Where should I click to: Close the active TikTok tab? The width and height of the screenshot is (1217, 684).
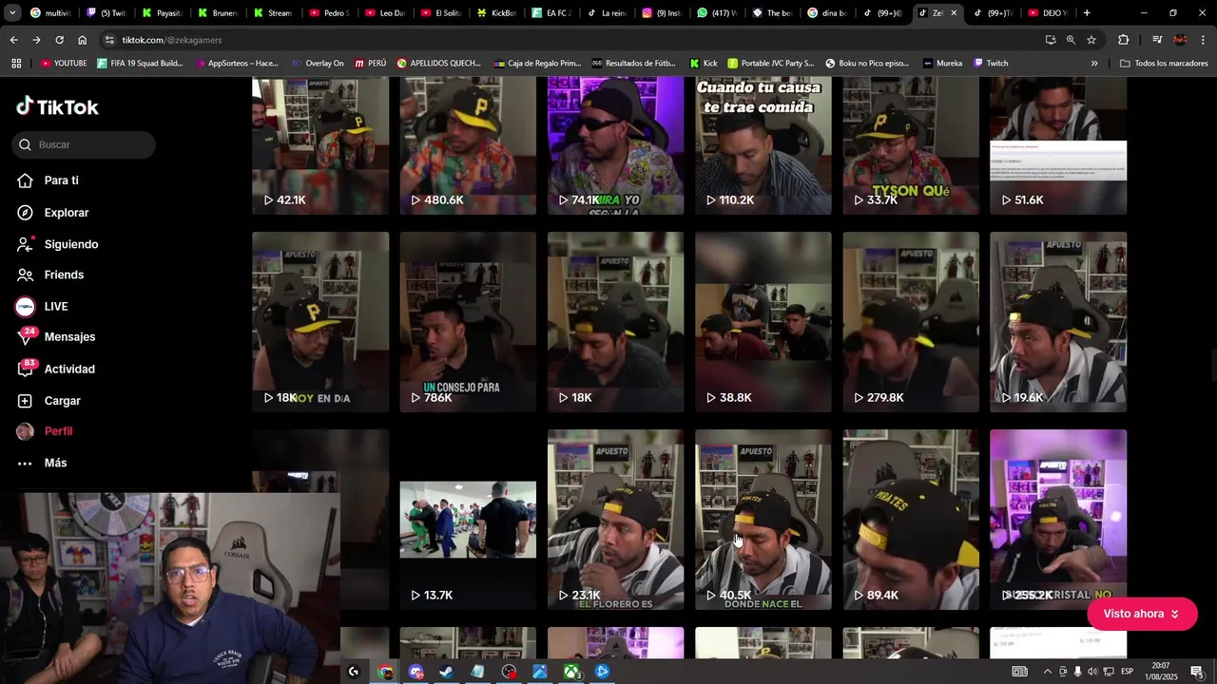[954, 13]
